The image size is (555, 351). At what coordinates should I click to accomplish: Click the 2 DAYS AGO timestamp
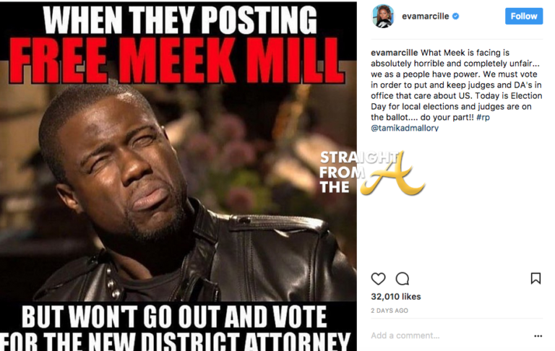click(x=390, y=311)
